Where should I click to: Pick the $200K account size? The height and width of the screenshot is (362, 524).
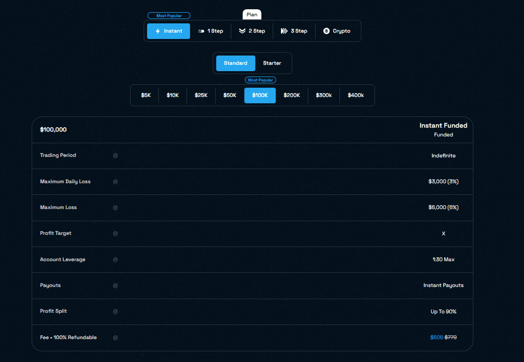point(292,95)
